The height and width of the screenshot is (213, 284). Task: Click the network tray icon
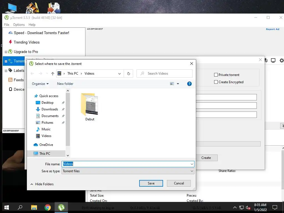click(x=242, y=207)
